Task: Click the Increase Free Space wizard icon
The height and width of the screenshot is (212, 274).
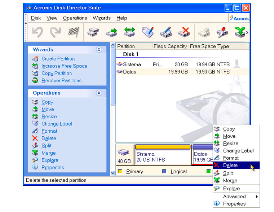Action: tap(35, 66)
